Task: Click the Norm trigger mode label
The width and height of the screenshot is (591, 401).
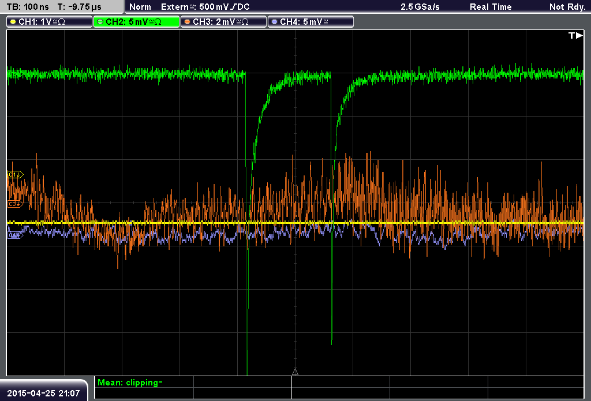Action: point(140,7)
